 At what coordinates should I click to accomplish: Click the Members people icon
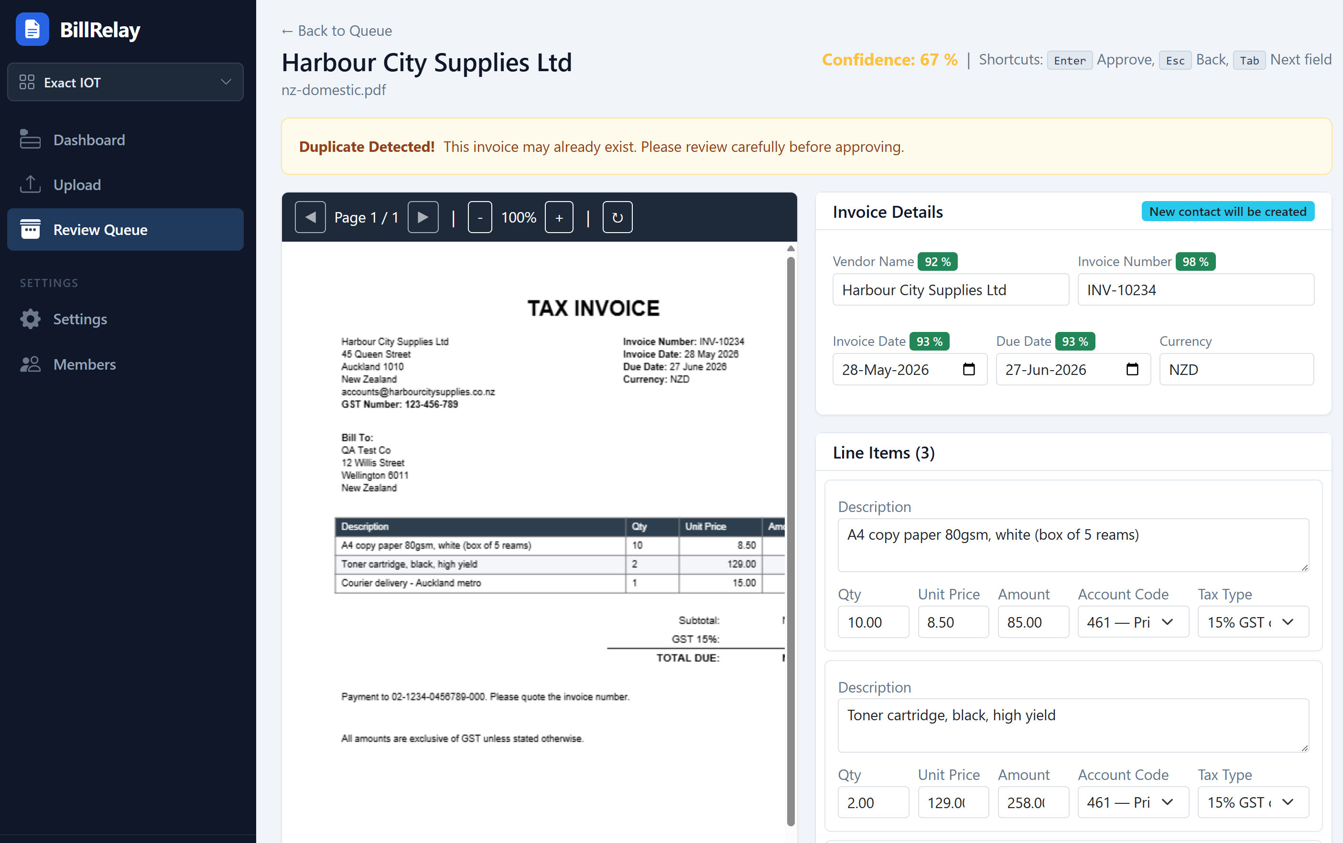click(x=30, y=364)
